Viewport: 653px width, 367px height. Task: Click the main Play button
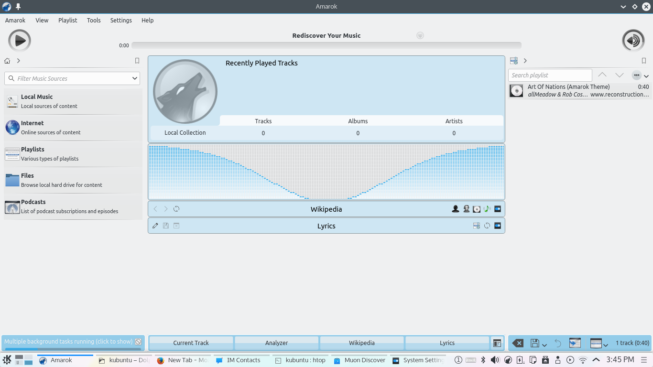click(20, 41)
